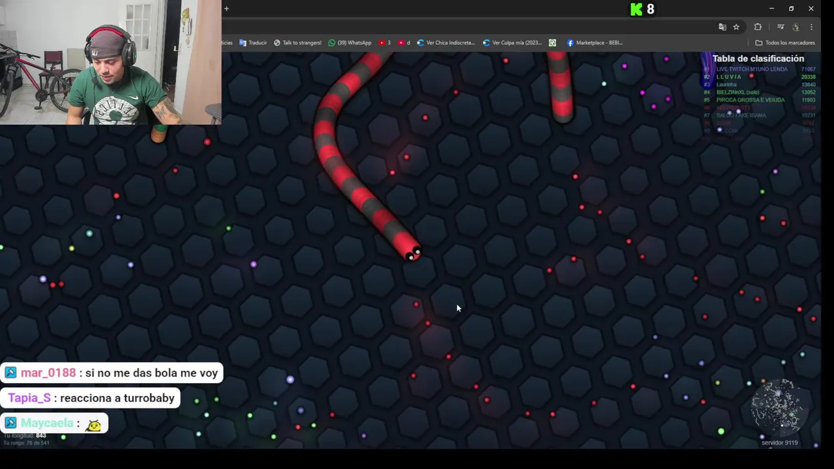Screen dimensions: 834x469
Task: Click leaderboard entry LIVE TWITCH M1UNO LENDA
Action: (752, 69)
